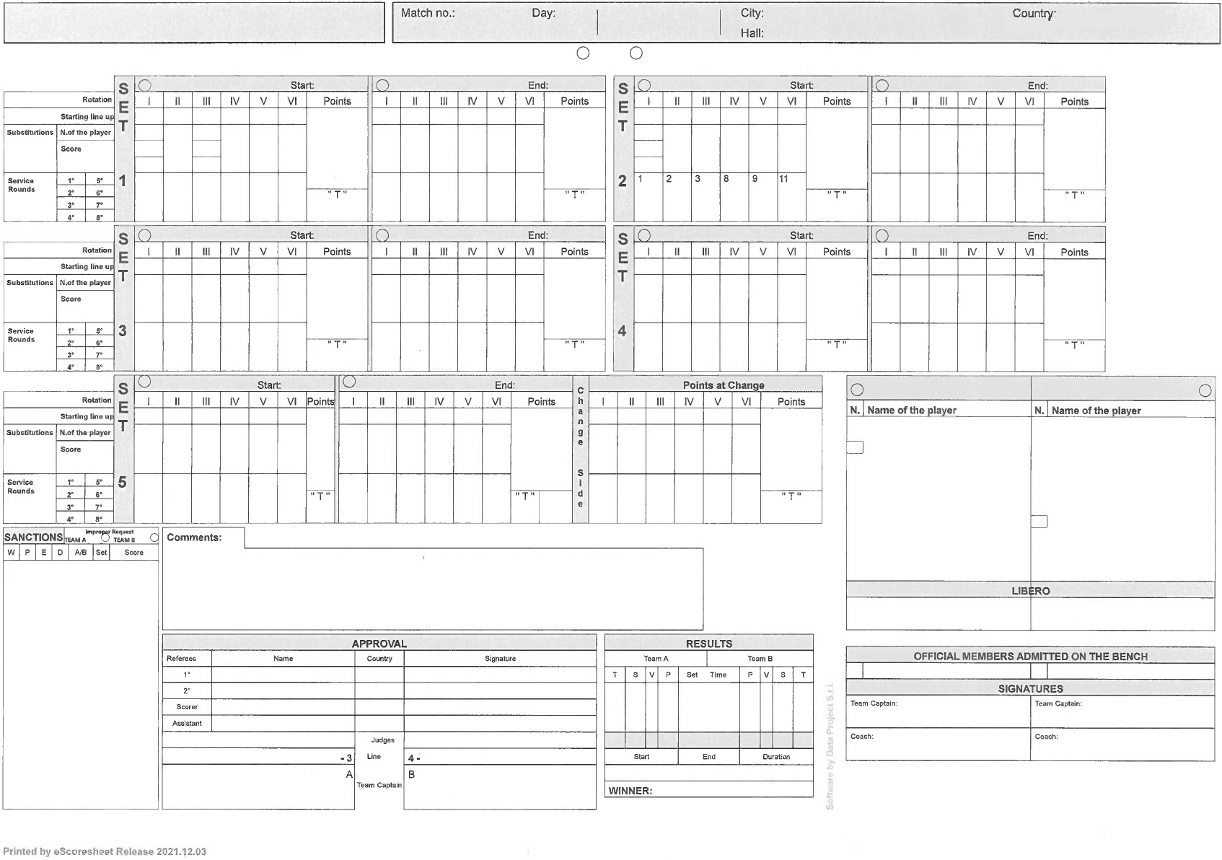This screenshot has width=1222, height=860.
Task: Click the 'Judges' label in Approval
Action: tap(382, 740)
